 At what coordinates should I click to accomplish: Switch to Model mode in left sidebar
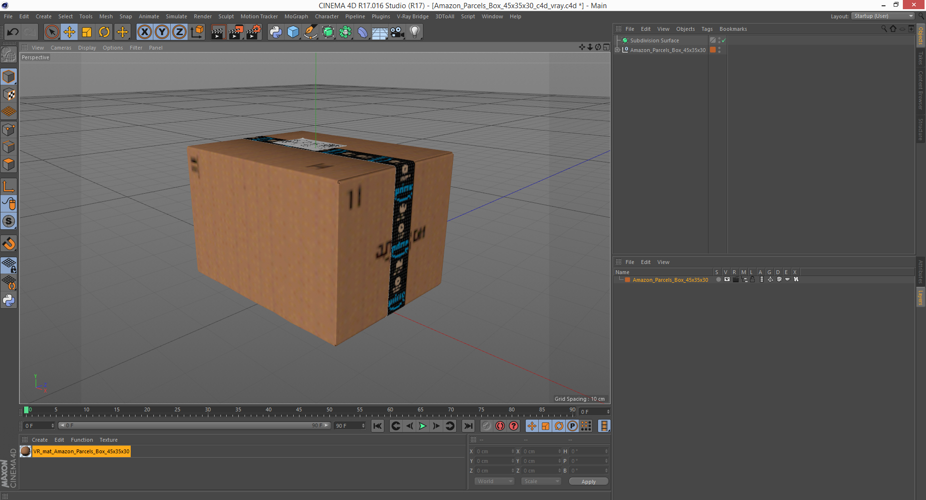[x=9, y=77]
